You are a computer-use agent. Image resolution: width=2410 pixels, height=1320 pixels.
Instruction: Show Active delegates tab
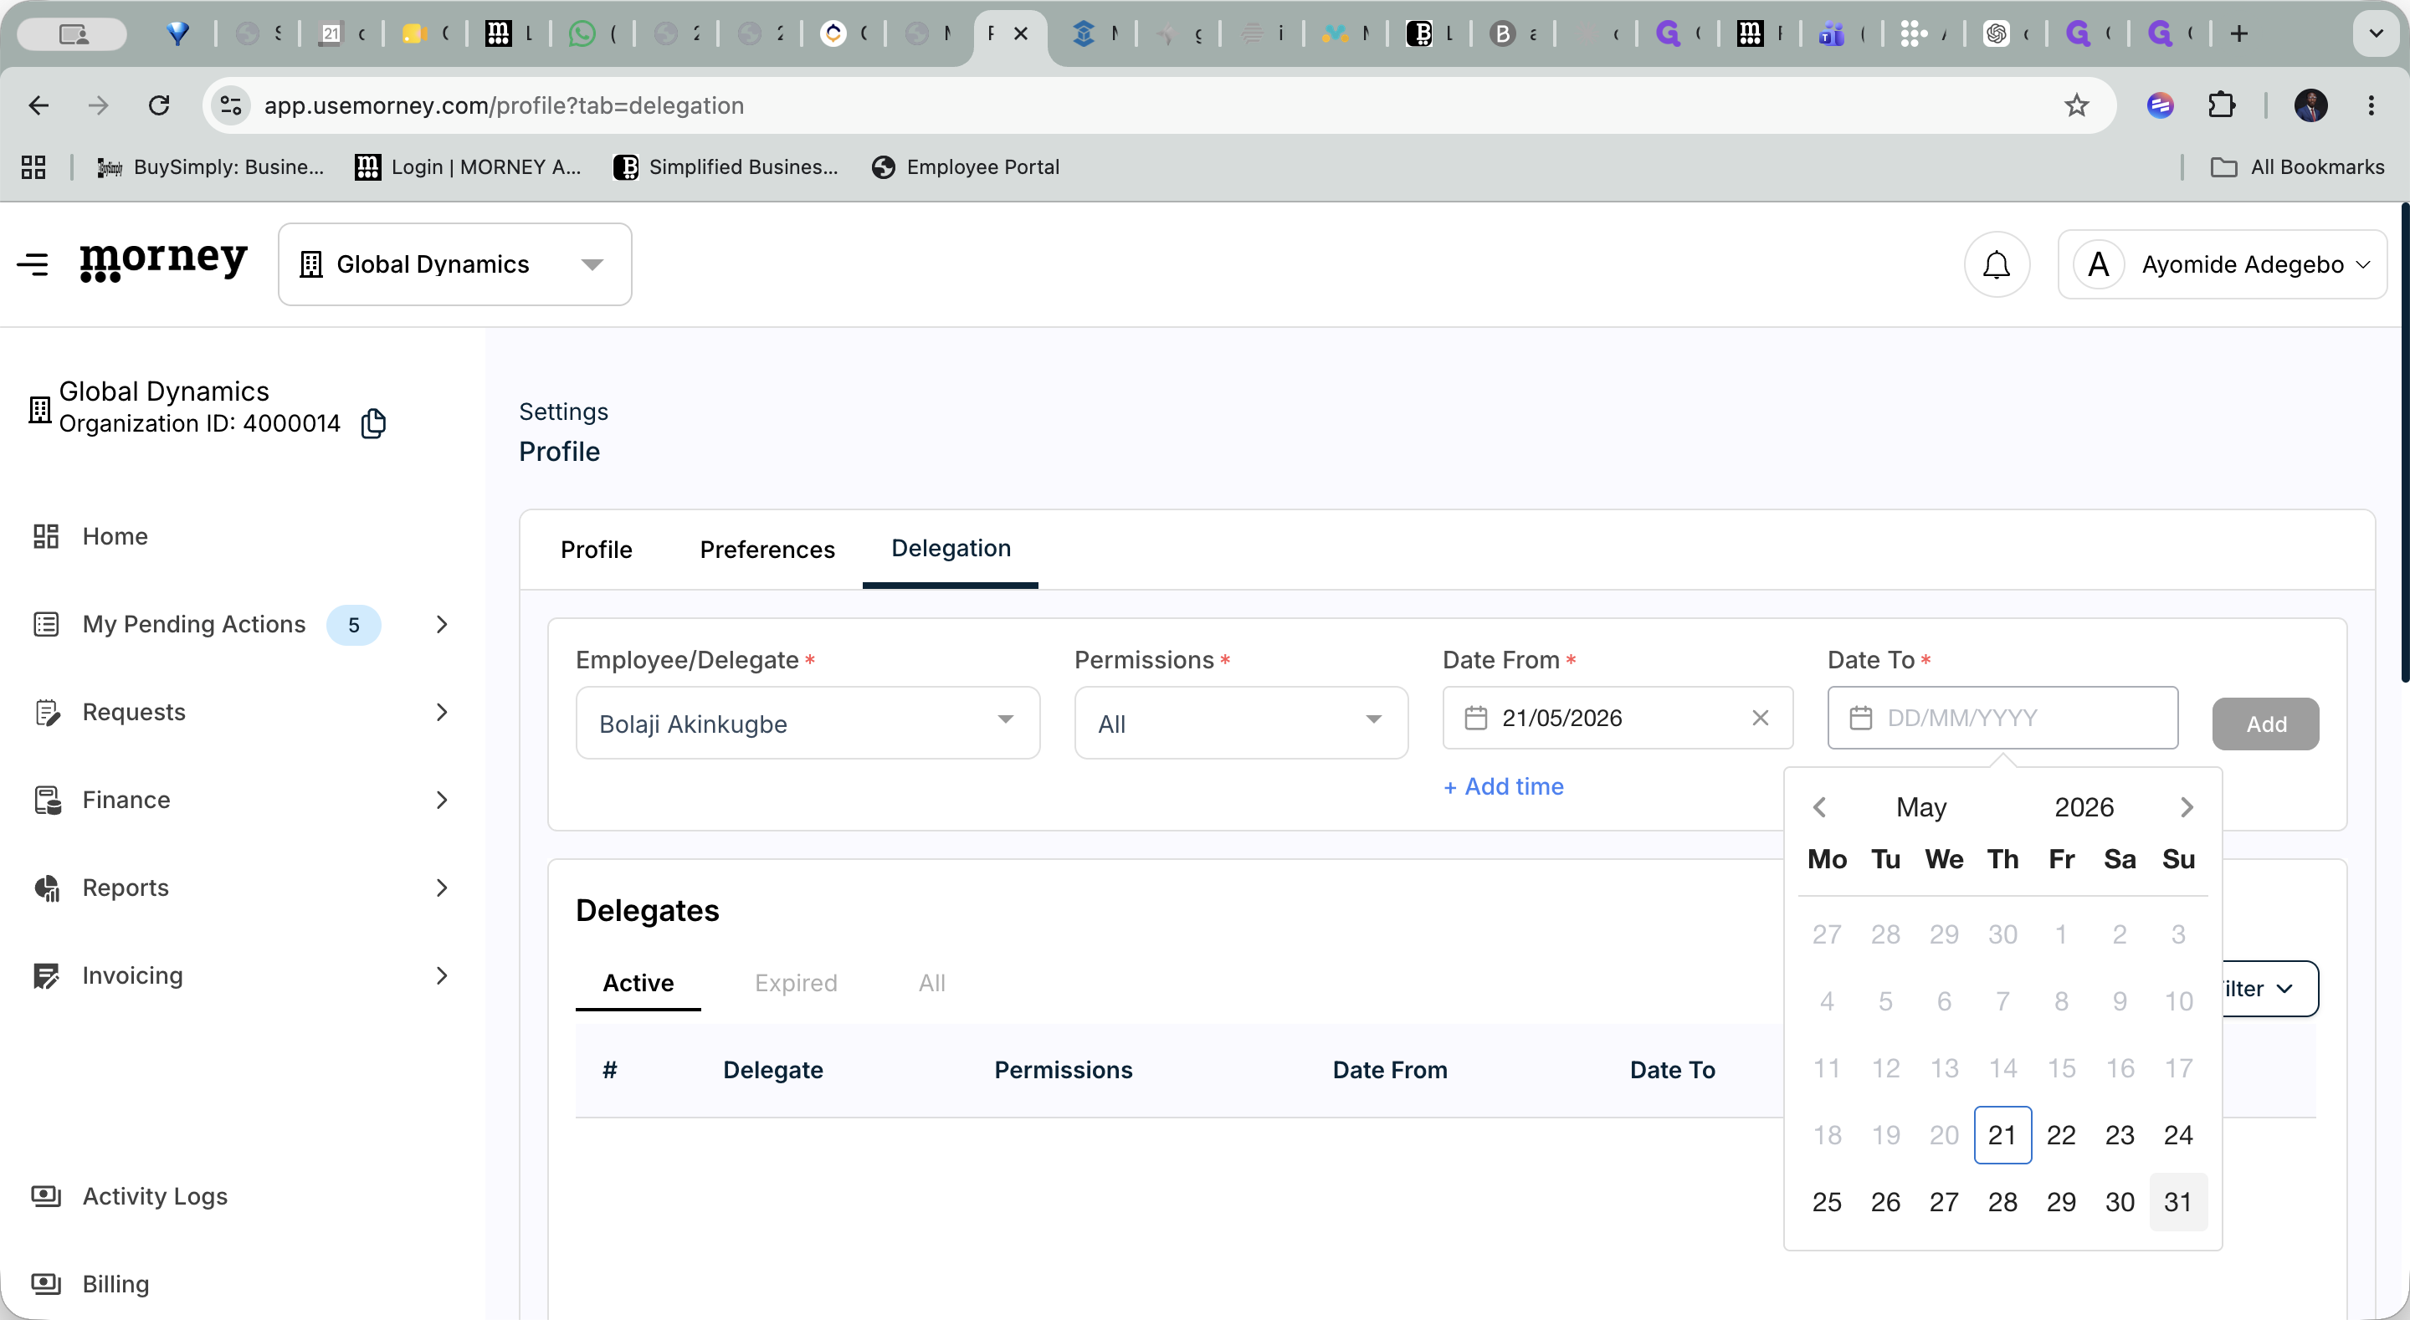point(638,983)
